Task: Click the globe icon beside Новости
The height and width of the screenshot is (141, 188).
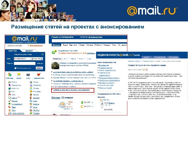Action: (10, 88)
